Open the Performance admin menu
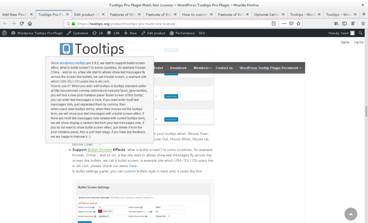Viewport: 368px width, 223px height. coord(182,33)
